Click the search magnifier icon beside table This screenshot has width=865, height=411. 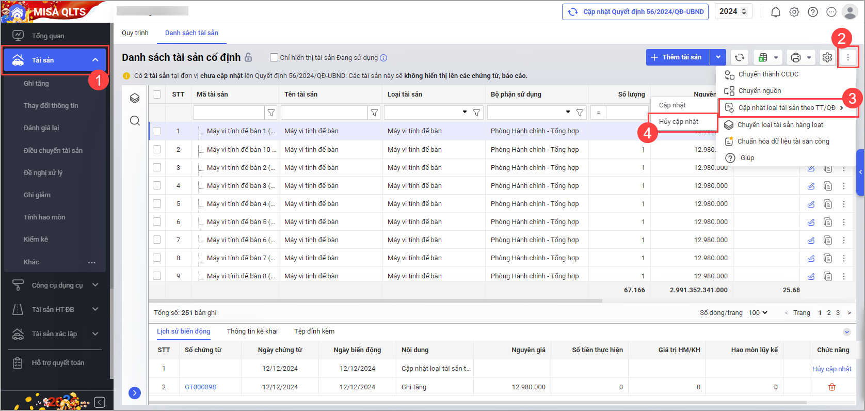tap(135, 121)
